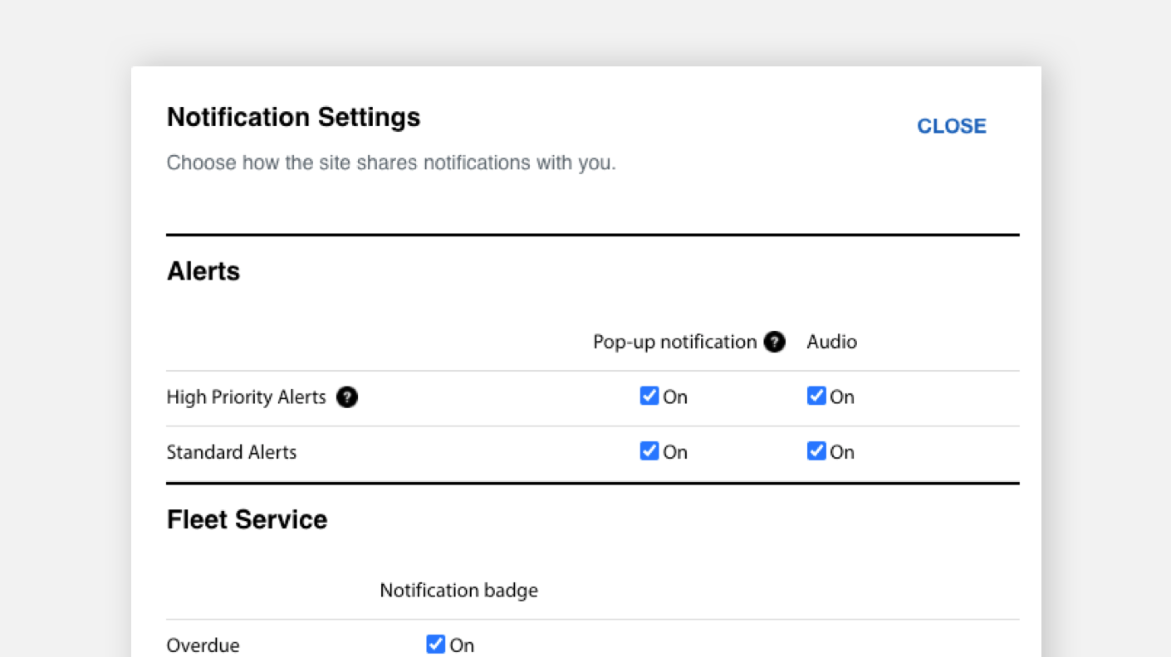Uncheck audio checkbox for High Priority Alerts

click(816, 396)
